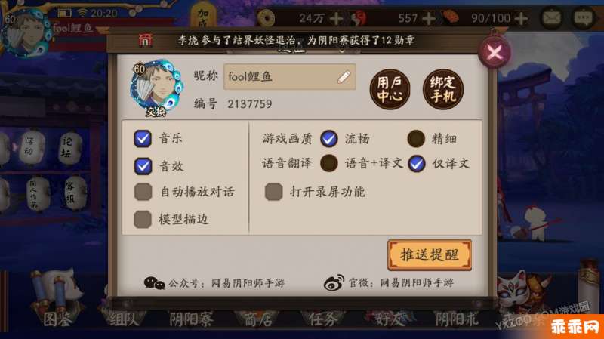Screen dimensions: 604x339
Task: Click the pencil icon to edit nickname
Action: click(x=344, y=77)
